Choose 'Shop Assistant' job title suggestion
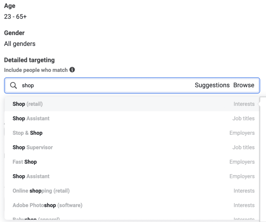The image size is (266, 222). point(31,118)
